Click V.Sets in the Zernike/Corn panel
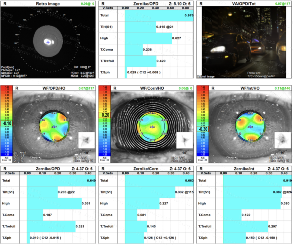293x245 pixels. click(x=108, y=173)
